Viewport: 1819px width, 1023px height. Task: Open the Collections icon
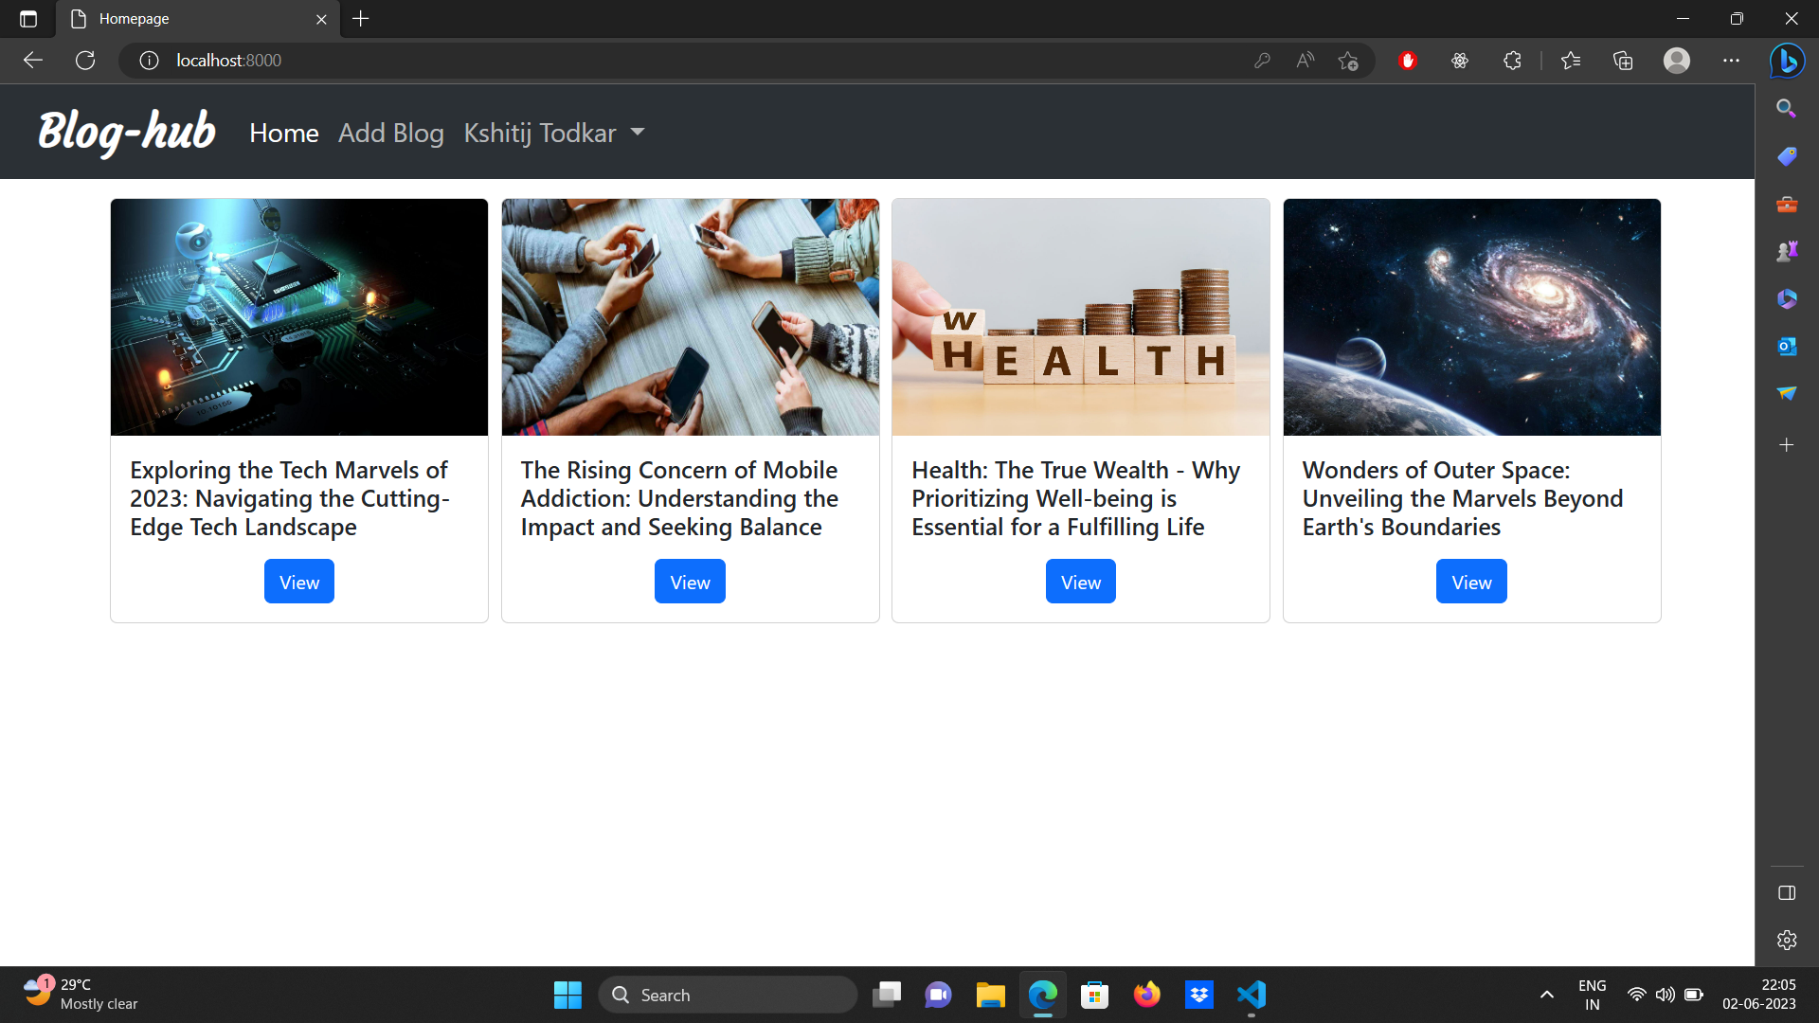pyautogui.click(x=1623, y=60)
